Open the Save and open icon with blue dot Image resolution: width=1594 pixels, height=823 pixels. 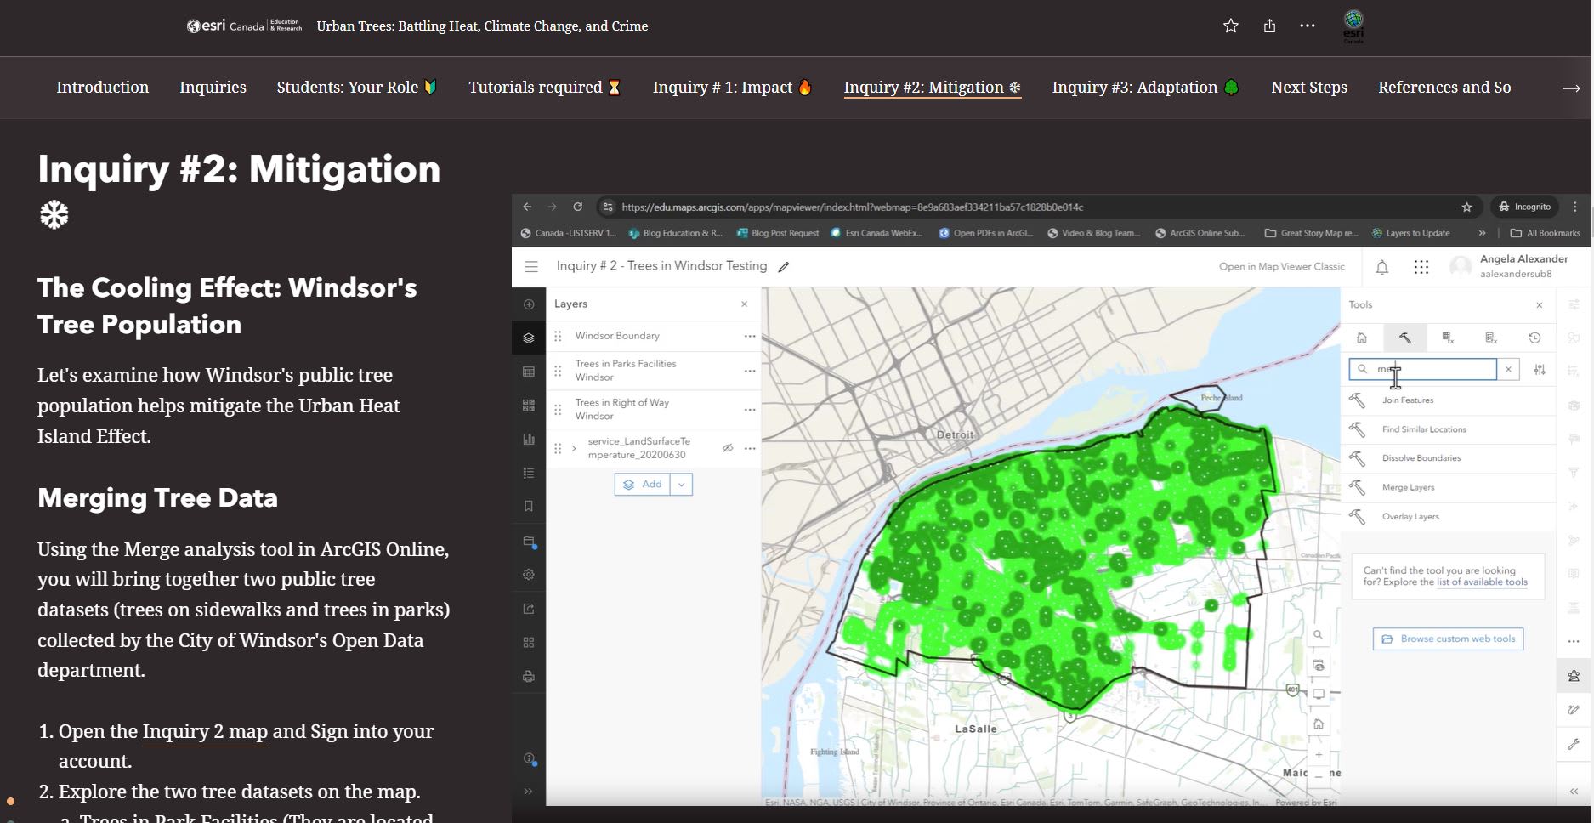point(529,542)
